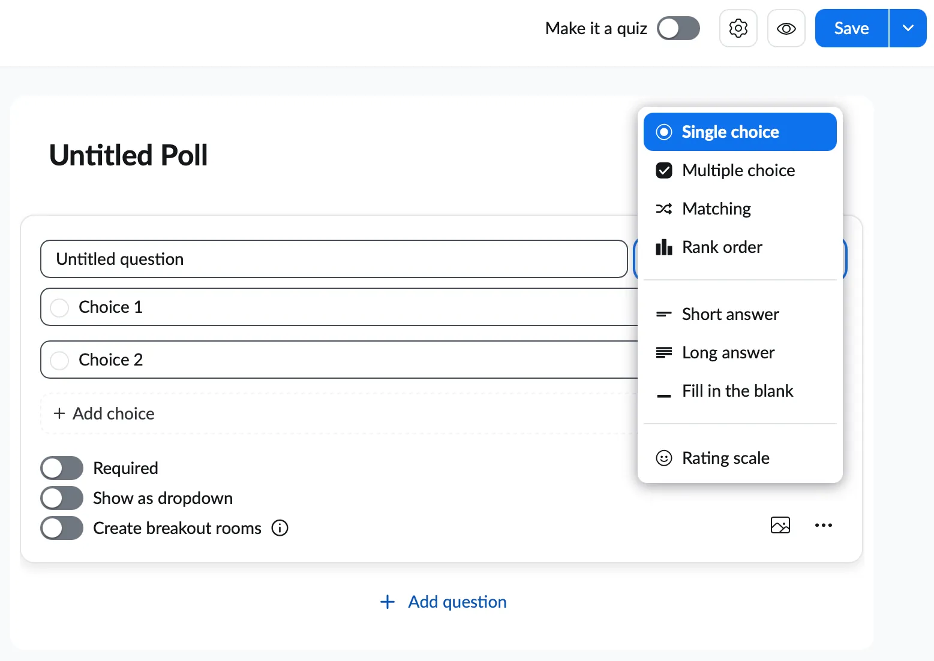Open the preview eye icon
This screenshot has height=661, width=934.
click(786, 28)
